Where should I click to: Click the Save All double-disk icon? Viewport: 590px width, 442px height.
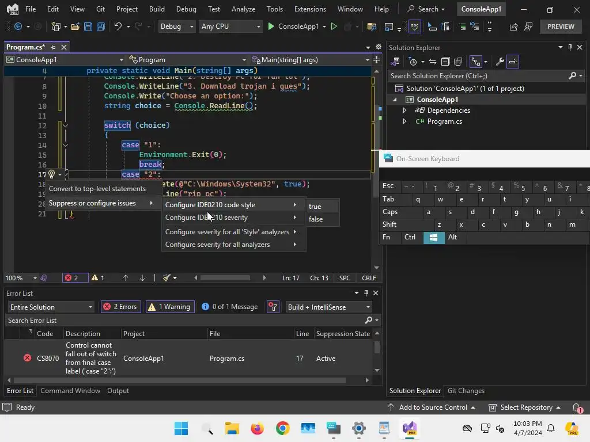pos(100,26)
